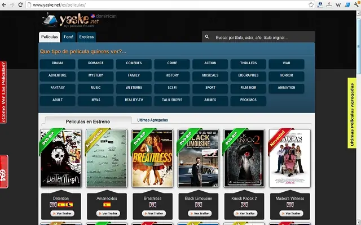Choose the FAMILY genre
Viewport: 361px width, 225px height.
tap(134, 76)
